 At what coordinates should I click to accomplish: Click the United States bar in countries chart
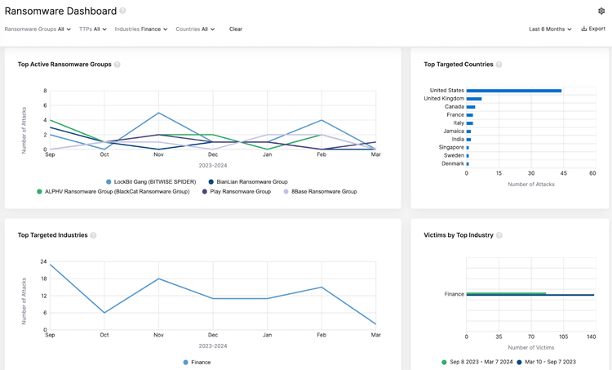513,91
